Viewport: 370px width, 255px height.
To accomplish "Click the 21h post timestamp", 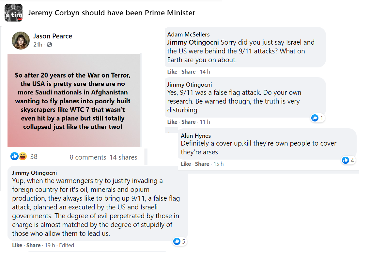I will [38, 45].
